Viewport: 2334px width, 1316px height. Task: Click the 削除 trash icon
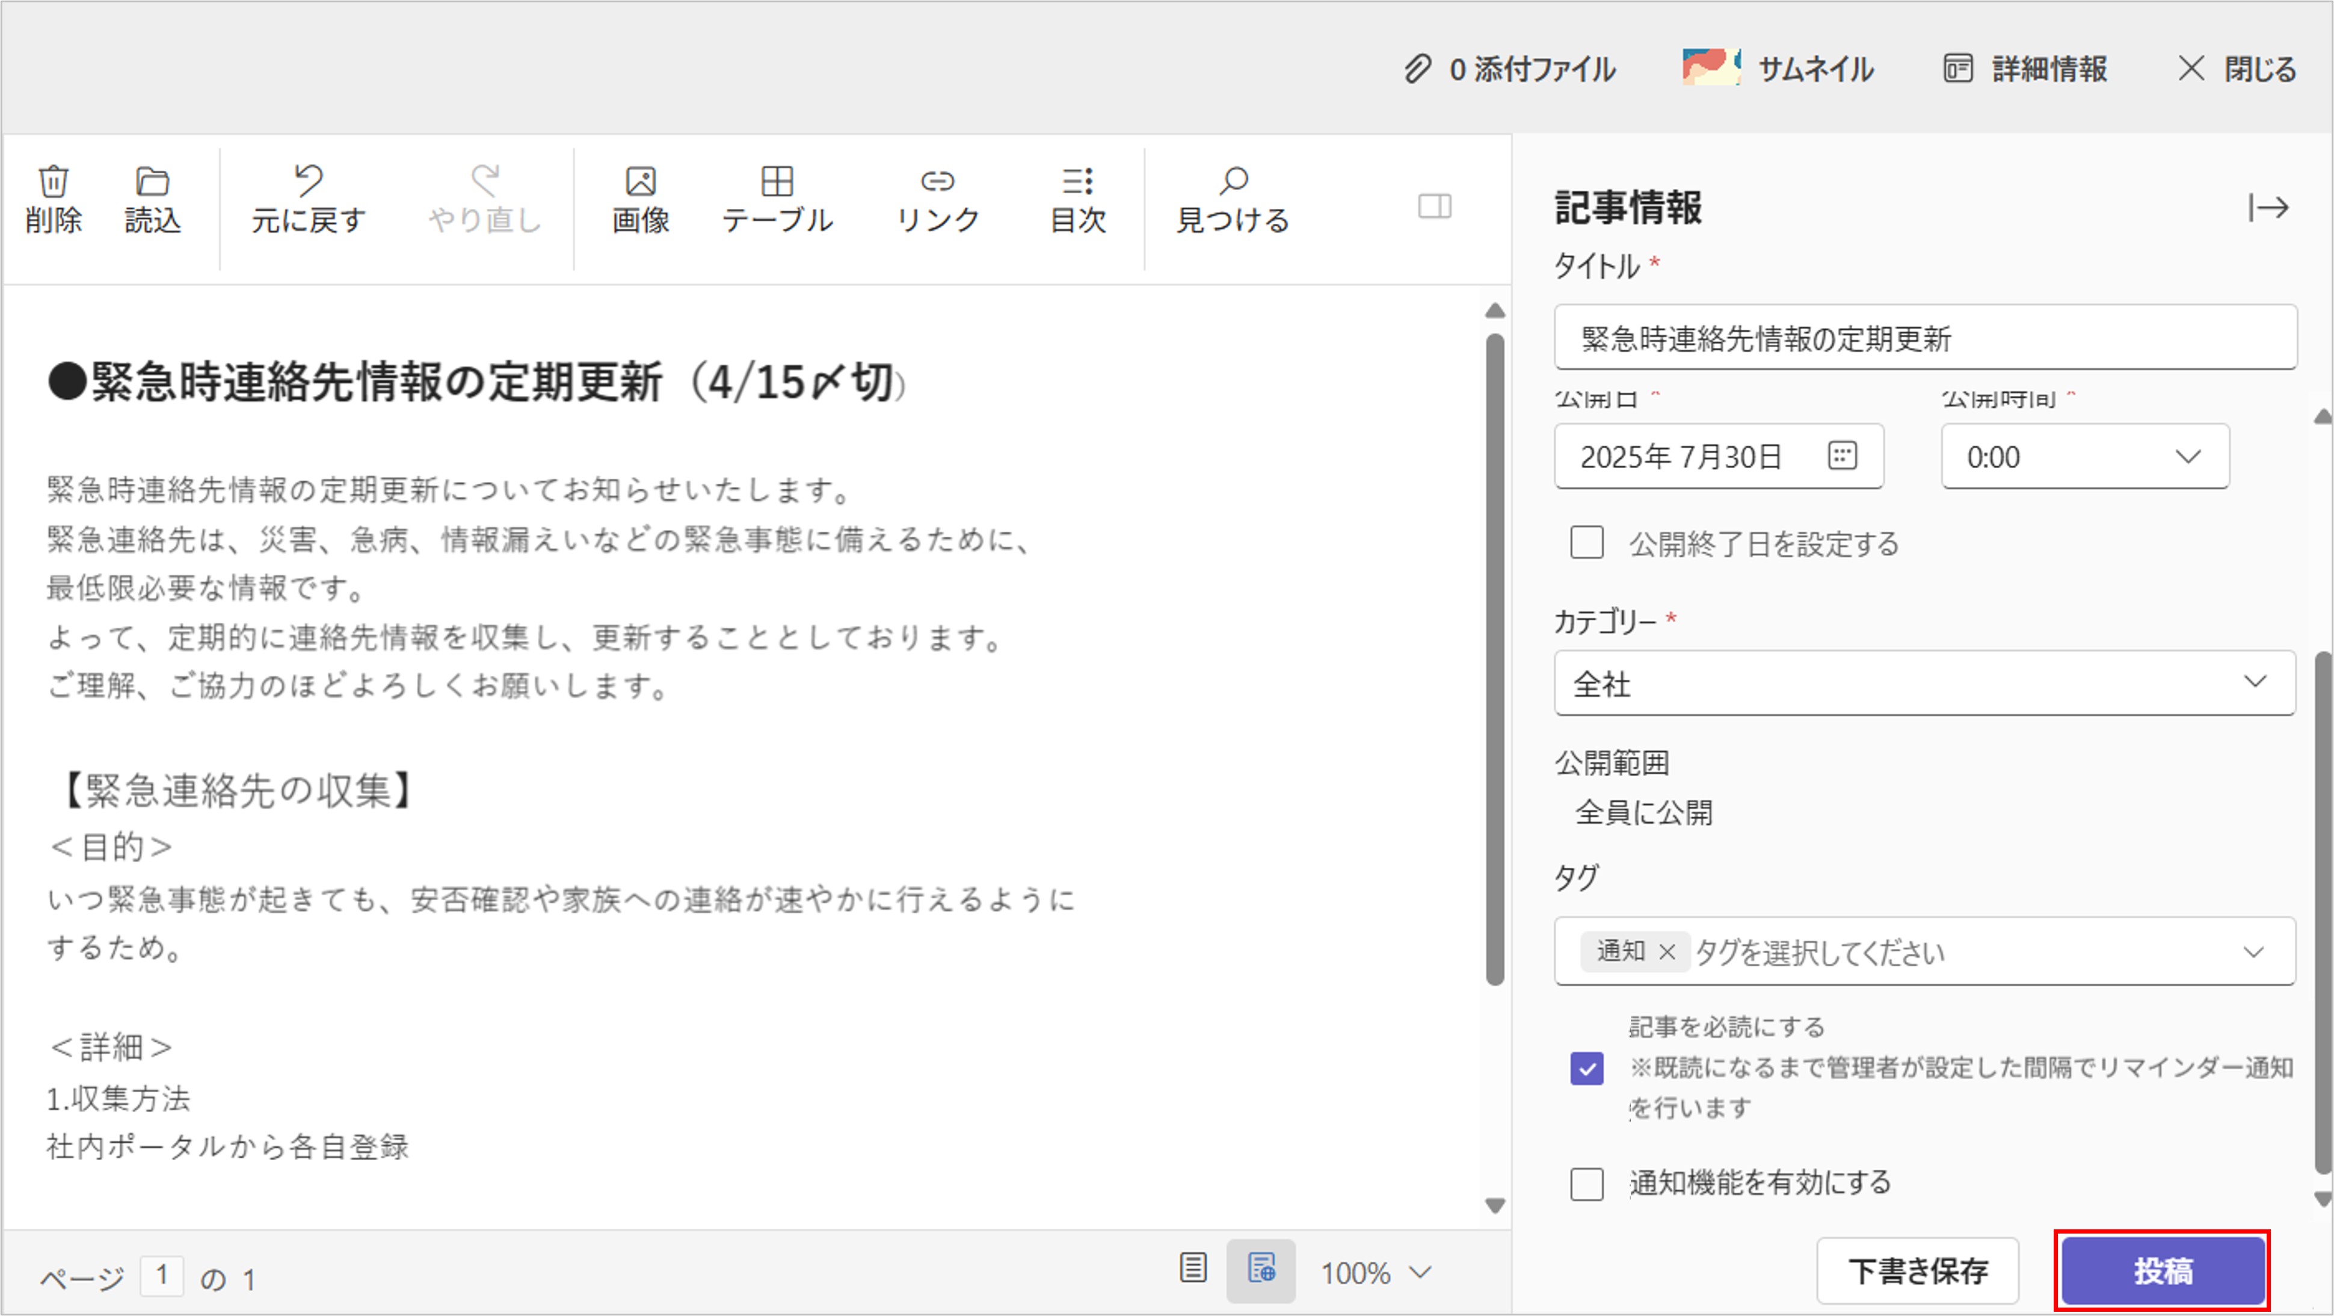pyautogui.click(x=54, y=199)
